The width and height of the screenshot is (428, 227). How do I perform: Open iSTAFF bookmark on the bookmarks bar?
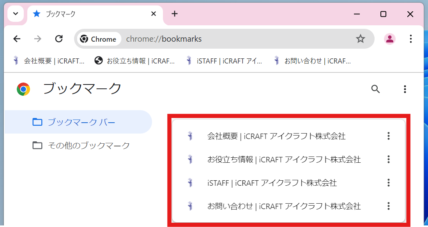click(x=224, y=61)
